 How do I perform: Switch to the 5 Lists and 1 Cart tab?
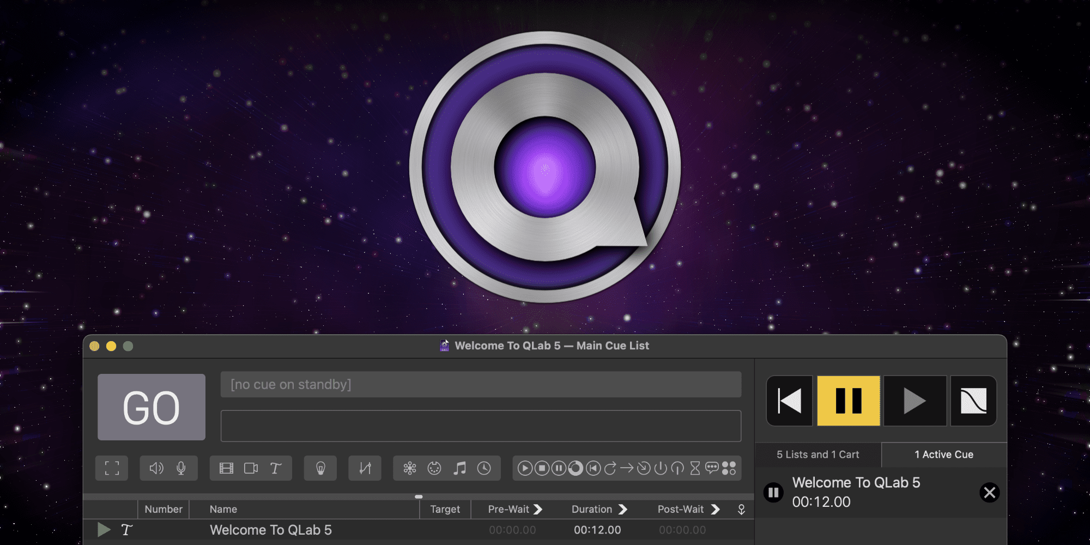818,455
